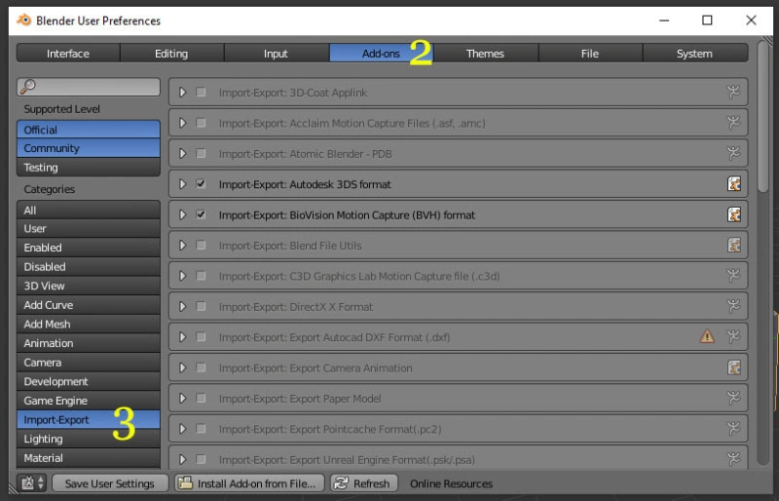
Task: Click Save User Settings button
Action: tap(108, 483)
